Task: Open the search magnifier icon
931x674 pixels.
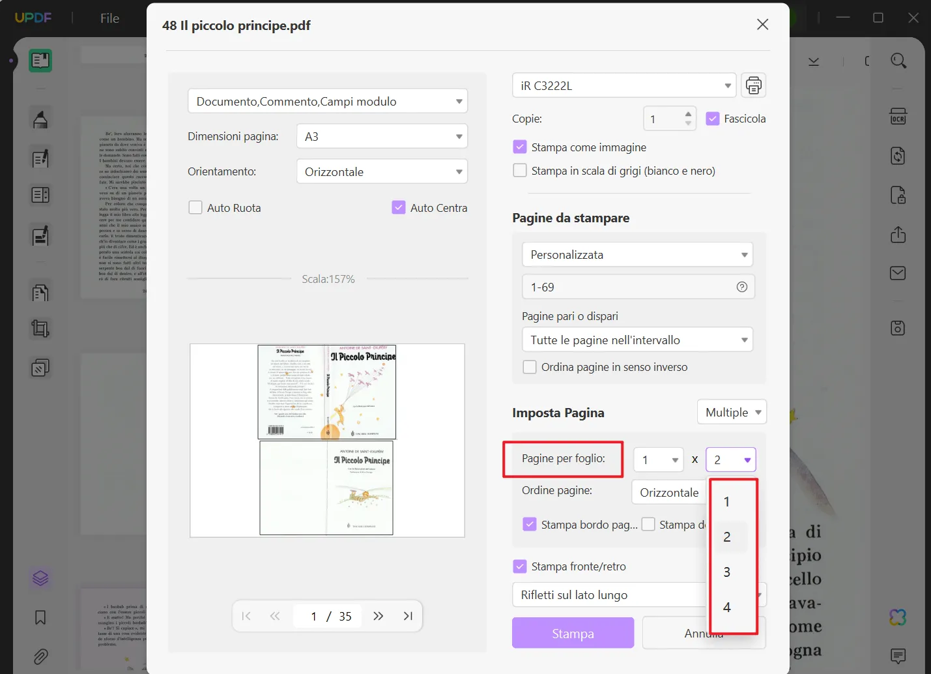Action: tap(898, 61)
